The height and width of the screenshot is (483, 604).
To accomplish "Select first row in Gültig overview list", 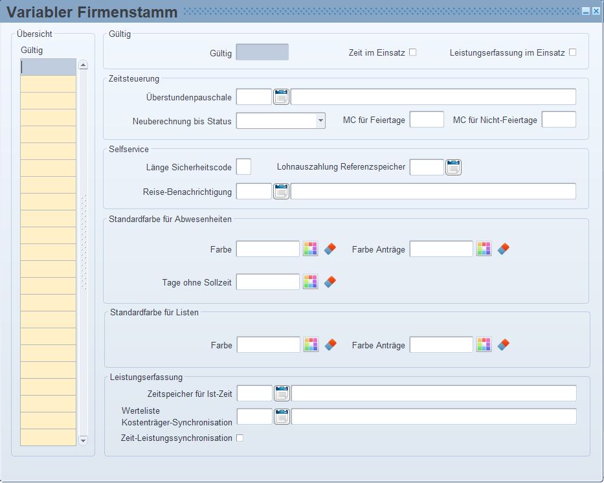I will [x=48, y=67].
